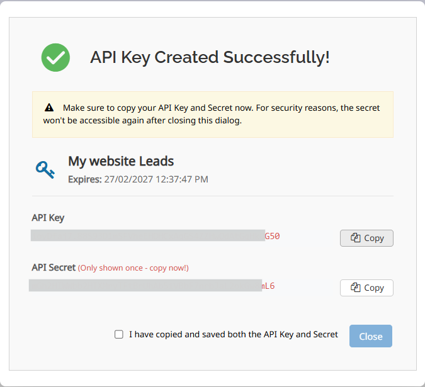
Task: Click the blue key icon
Action: pyautogui.click(x=45, y=169)
